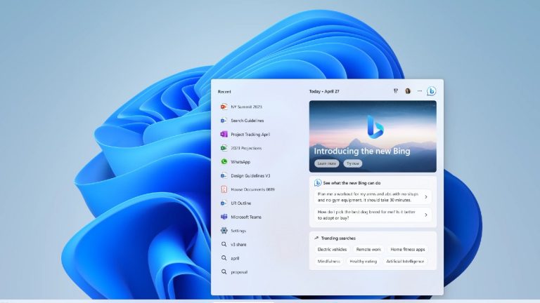540x303 pixels.
Task: Click the workout plan prompt text
Action: (368, 197)
